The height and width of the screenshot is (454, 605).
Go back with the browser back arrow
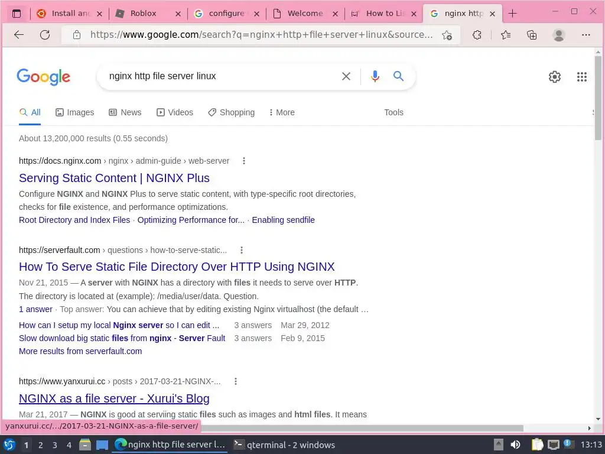click(19, 35)
